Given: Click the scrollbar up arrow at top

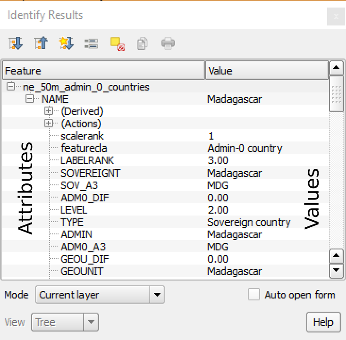Looking at the screenshot, I should click(336, 67).
